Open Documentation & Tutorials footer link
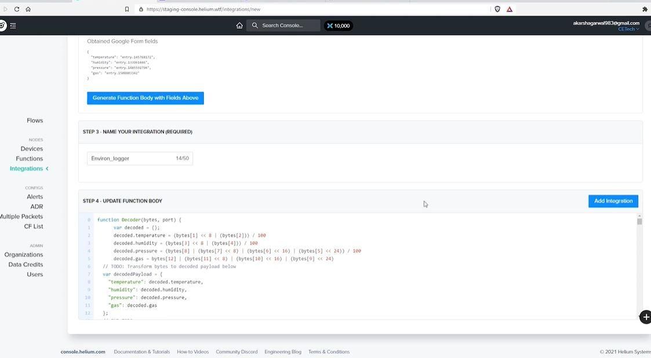The image size is (651, 358). [x=142, y=352]
